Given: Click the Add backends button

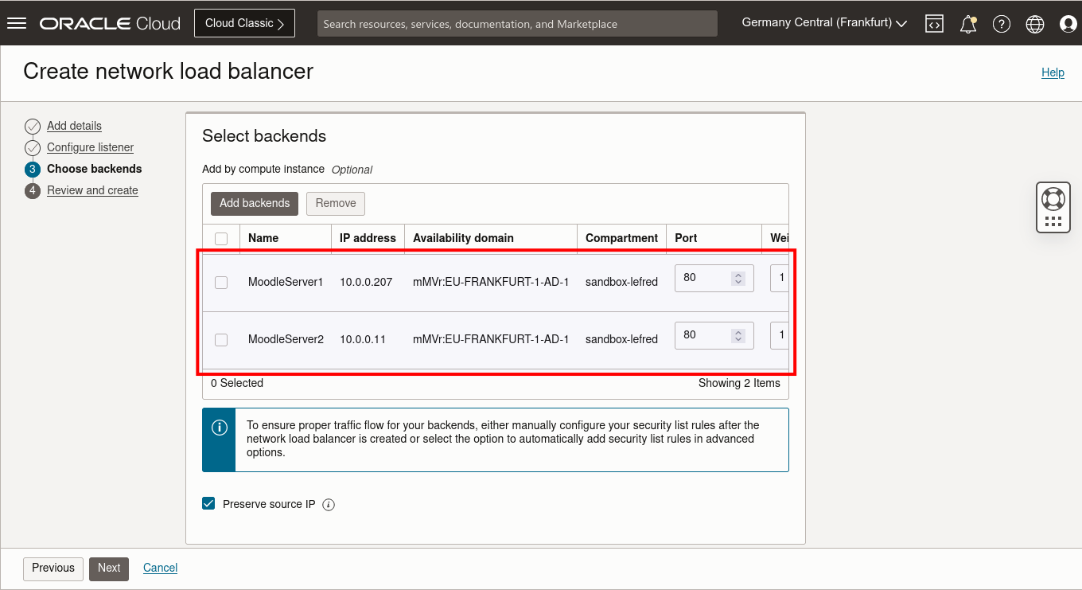Looking at the screenshot, I should coord(254,203).
